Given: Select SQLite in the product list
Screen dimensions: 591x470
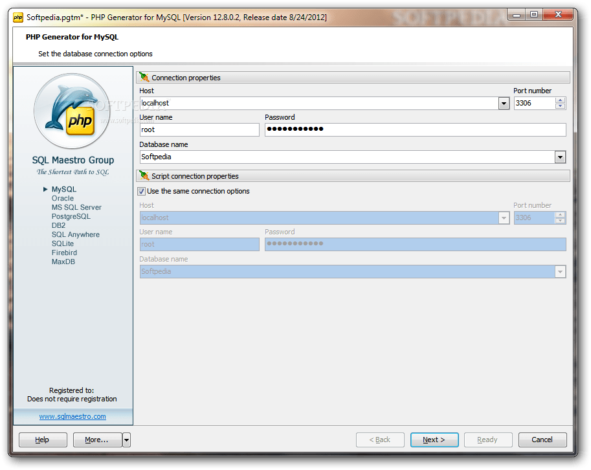Looking at the screenshot, I should [63, 243].
